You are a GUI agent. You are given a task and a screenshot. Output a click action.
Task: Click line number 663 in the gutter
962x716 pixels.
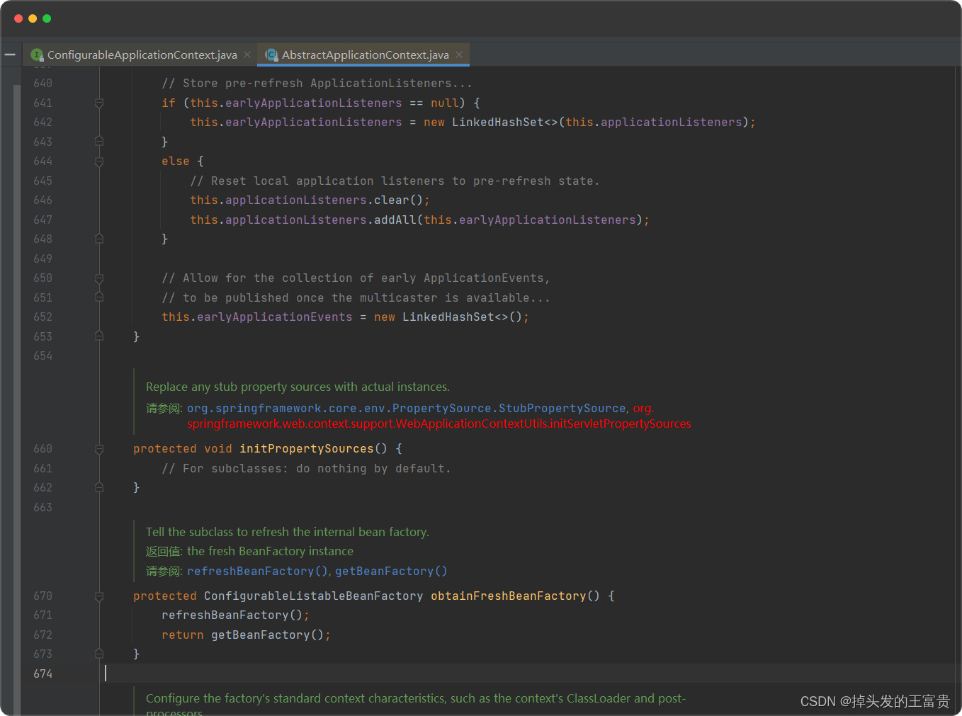(43, 508)
